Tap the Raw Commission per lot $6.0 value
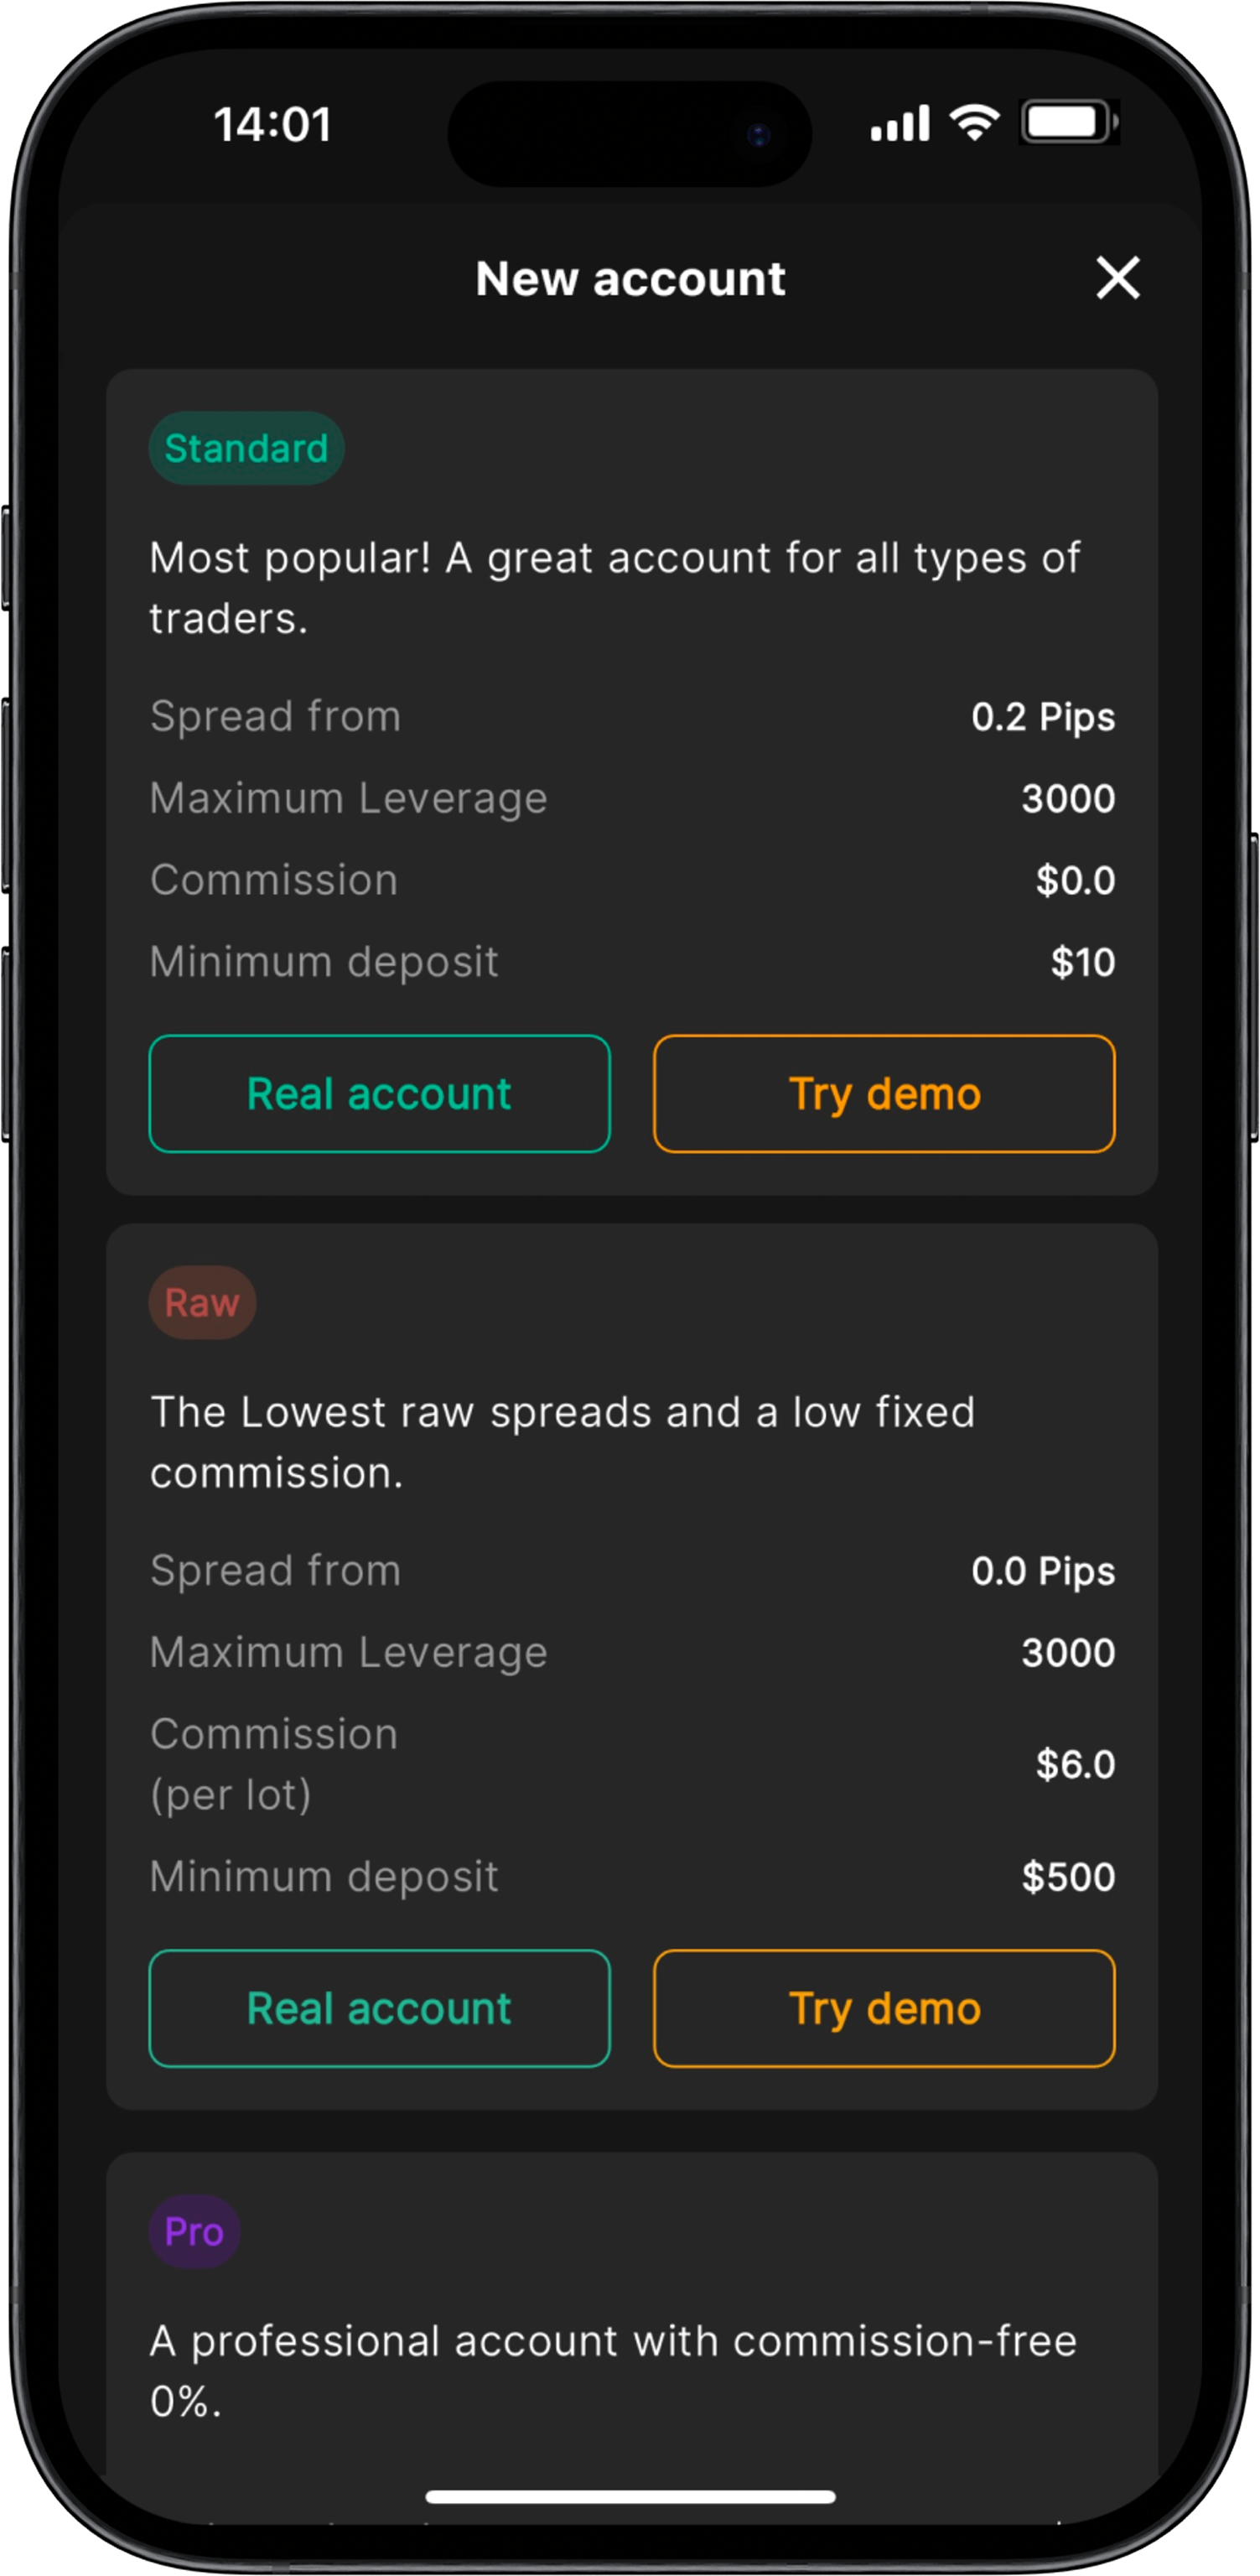 [x=1075, y=1764]
